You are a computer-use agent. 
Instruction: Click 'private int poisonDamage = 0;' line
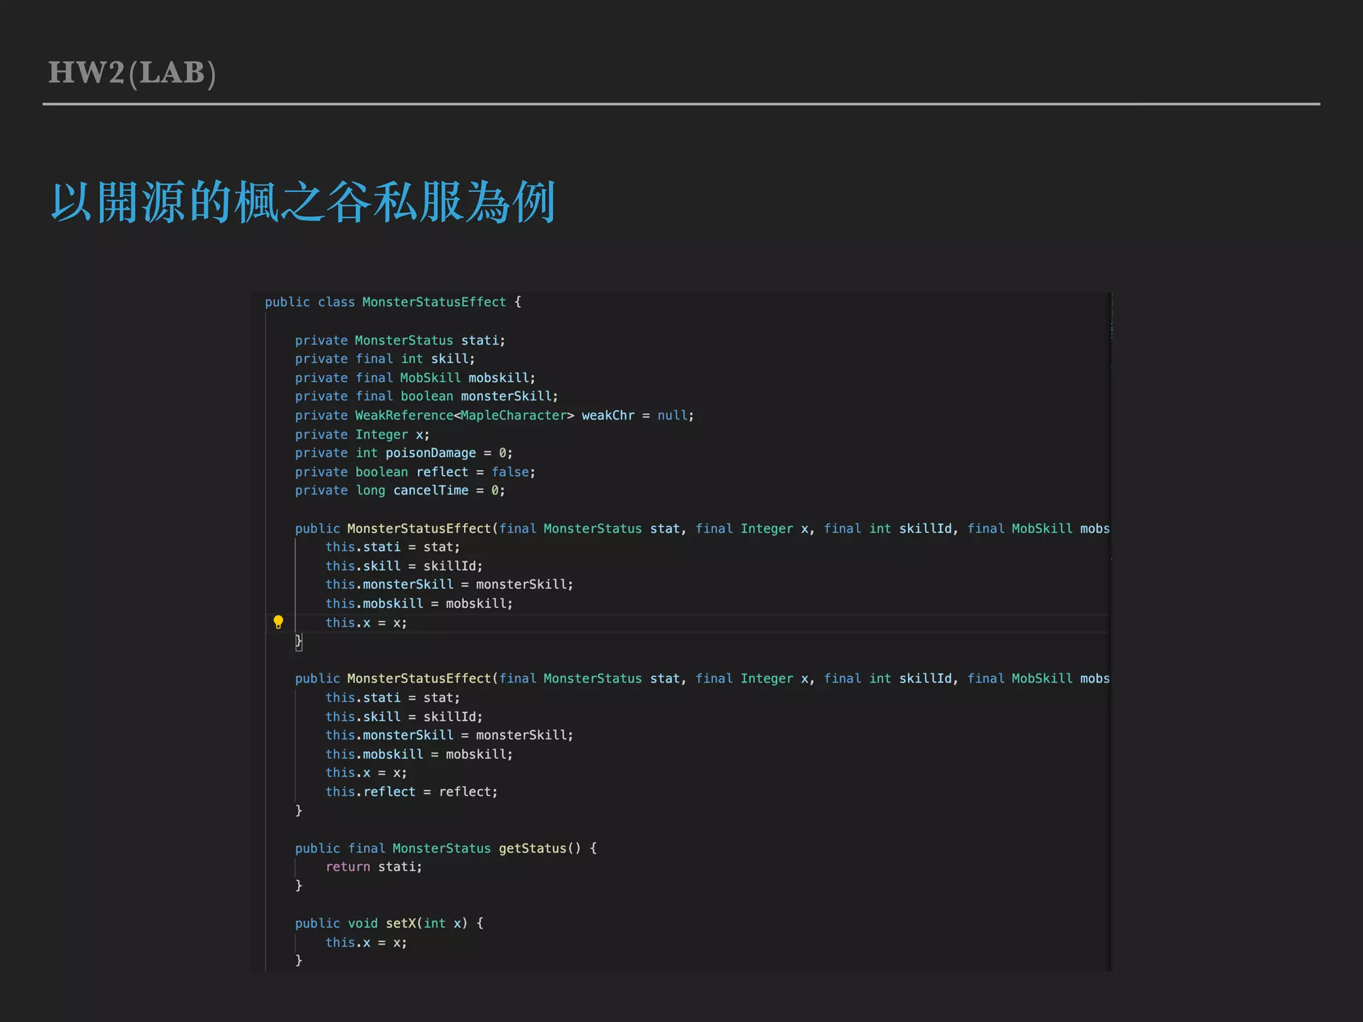404,453
